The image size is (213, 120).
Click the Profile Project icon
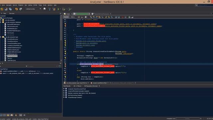[x=69, y=9]
